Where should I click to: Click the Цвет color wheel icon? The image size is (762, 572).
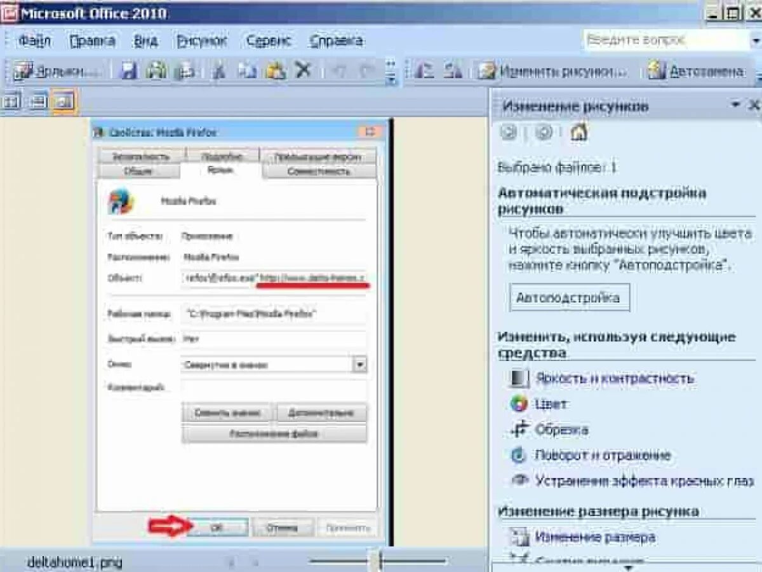click(519, 404)
